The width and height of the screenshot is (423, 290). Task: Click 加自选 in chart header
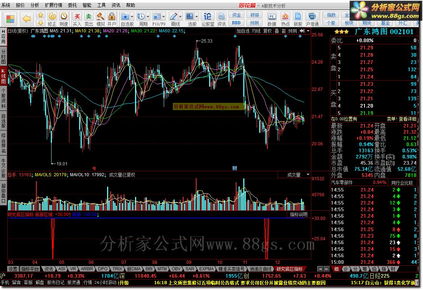coord(243,31)
